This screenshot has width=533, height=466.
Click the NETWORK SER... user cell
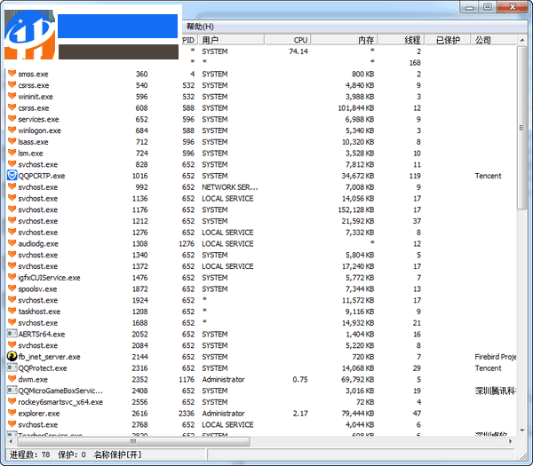230,186
